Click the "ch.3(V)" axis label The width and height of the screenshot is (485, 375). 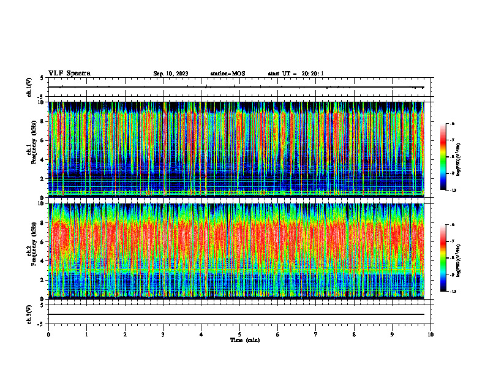point(29,314)
